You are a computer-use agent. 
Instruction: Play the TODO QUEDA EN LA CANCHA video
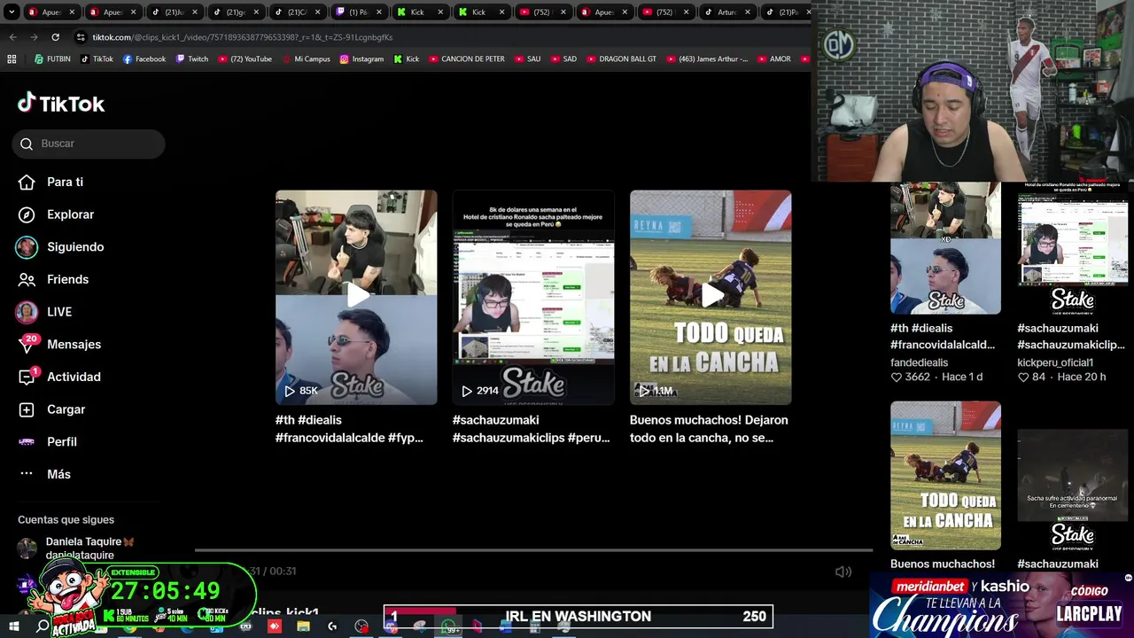pos(711,297)
